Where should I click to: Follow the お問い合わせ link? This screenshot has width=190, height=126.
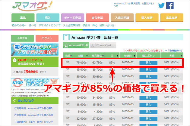pos(107,25)
